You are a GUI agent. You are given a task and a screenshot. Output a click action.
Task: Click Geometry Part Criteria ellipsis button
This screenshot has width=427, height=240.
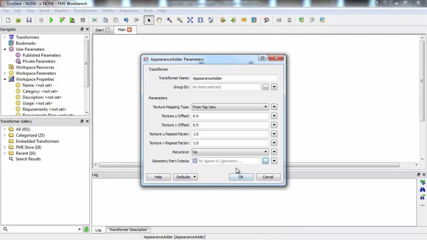pyautogui.click(x=265, y=161)
